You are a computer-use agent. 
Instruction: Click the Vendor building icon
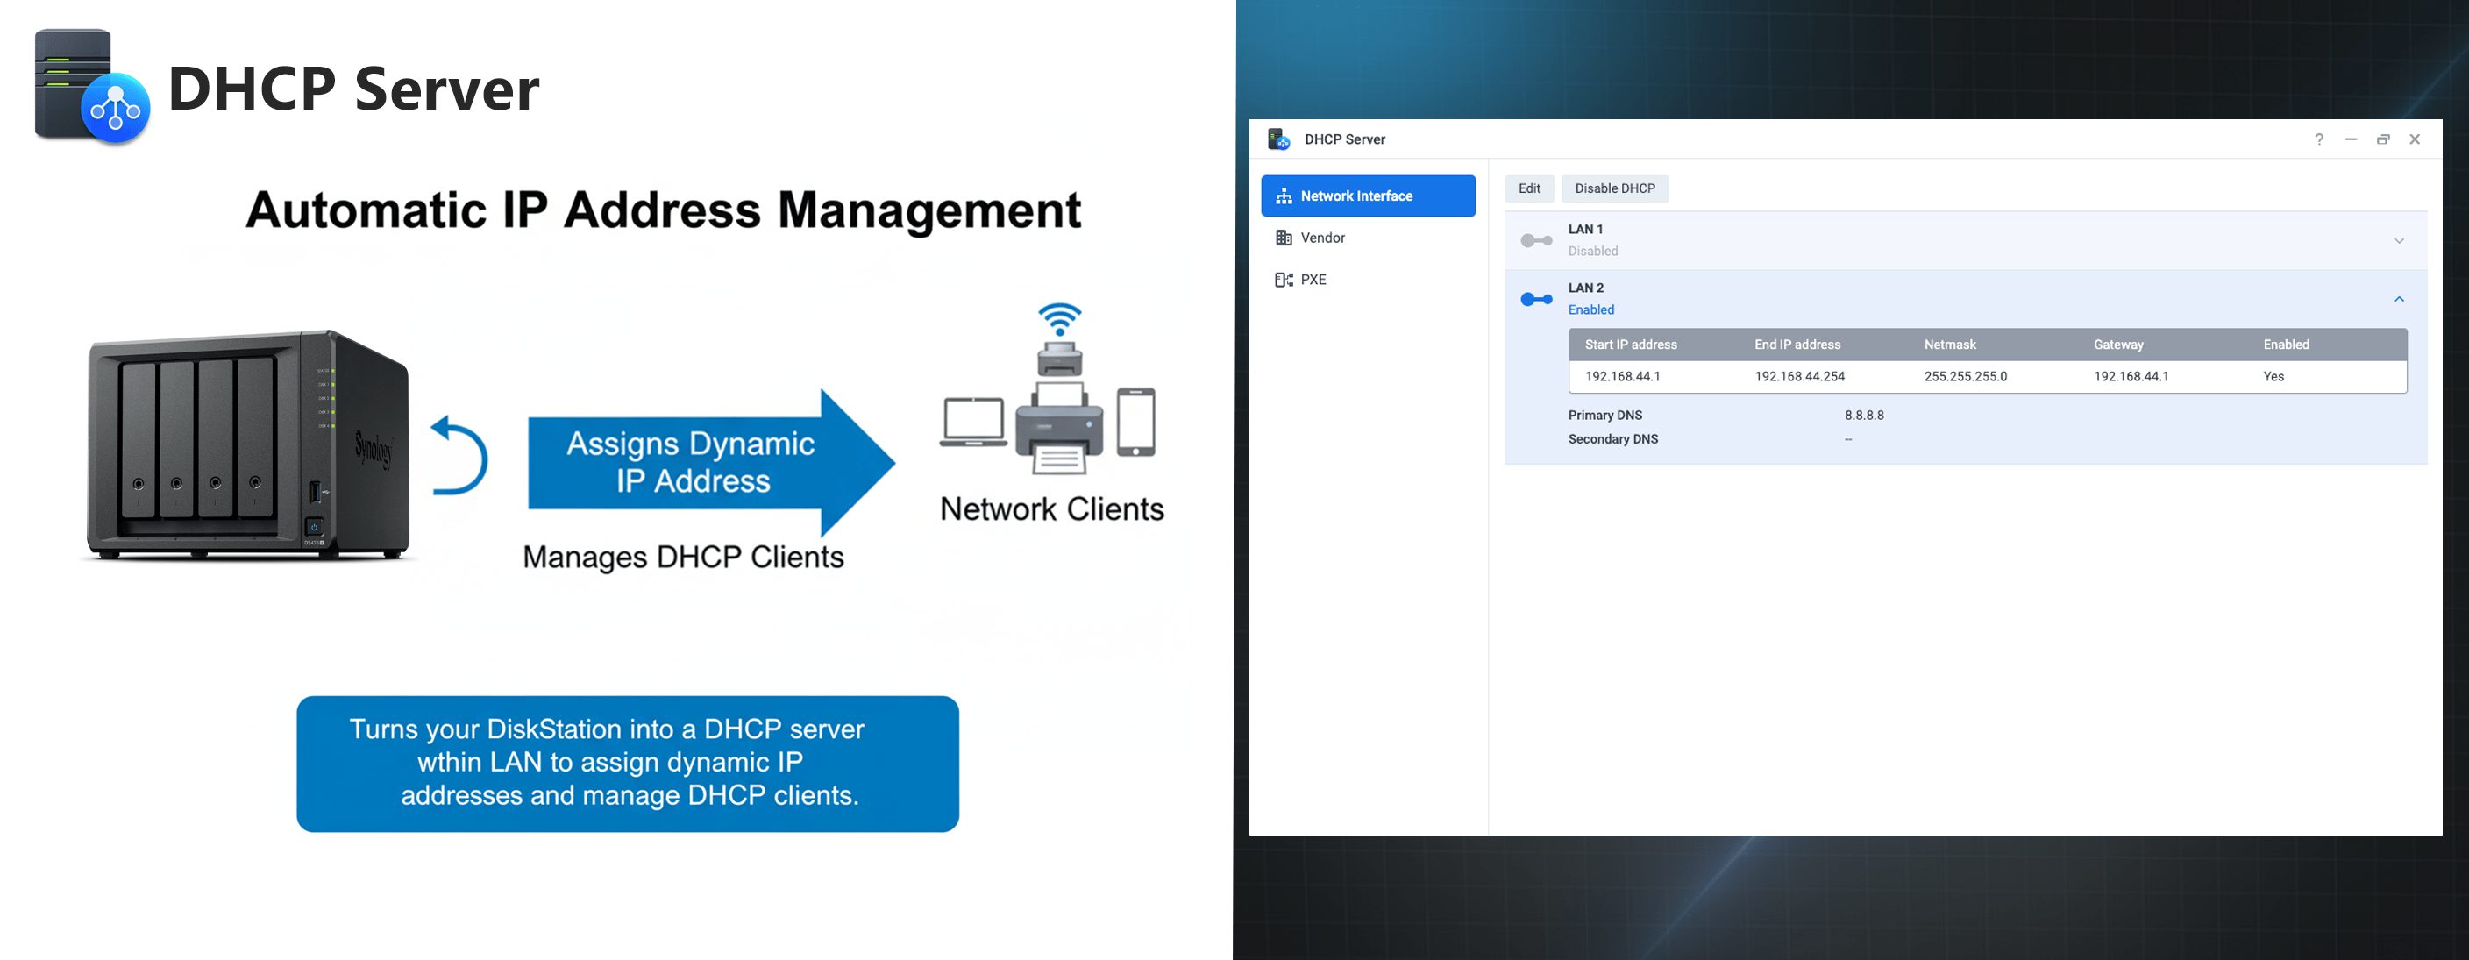pyautogui.click(x=1283, y=237)
